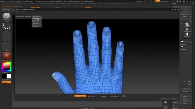Click the Done button
Screen dimensions: 195x109
click(164, 99)
